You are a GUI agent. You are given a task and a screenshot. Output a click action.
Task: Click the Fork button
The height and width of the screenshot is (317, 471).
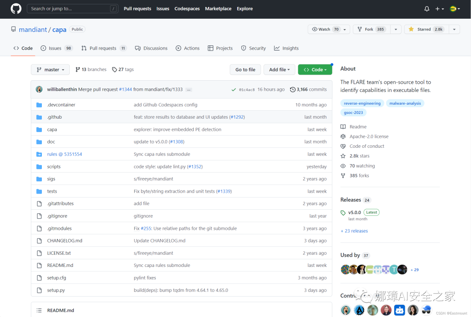click(372, 29)
